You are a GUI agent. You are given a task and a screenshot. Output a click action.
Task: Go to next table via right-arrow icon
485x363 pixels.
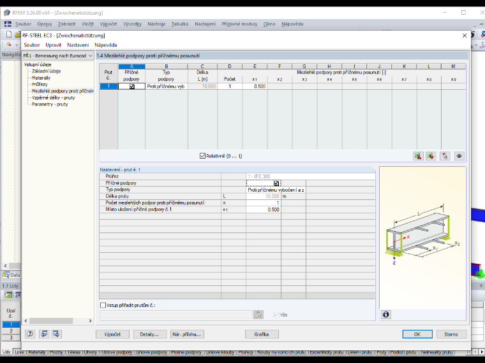(56, 334)
